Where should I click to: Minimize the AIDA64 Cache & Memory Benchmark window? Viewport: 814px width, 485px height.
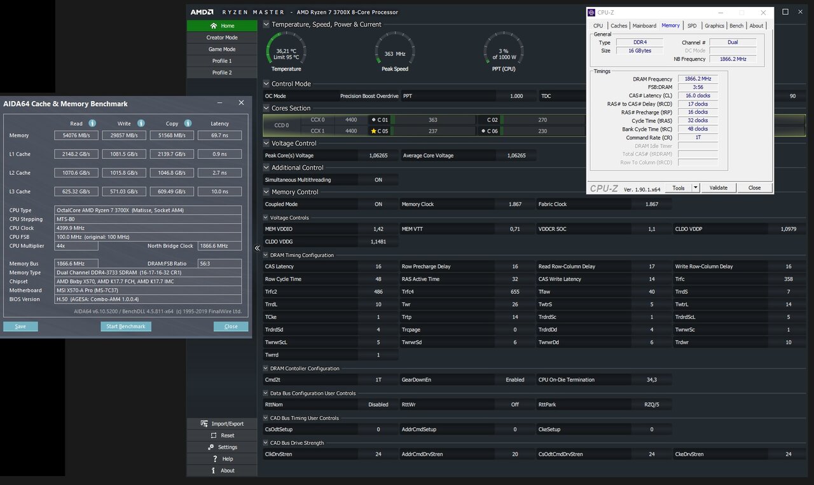[219, 103]
